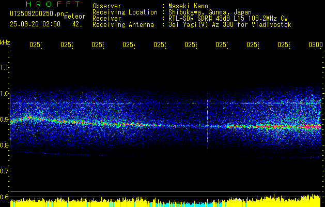Click the date stamp 25.09.20 02:50
The height and width of the screenshot is (207, 325).
tap(35, 24)
